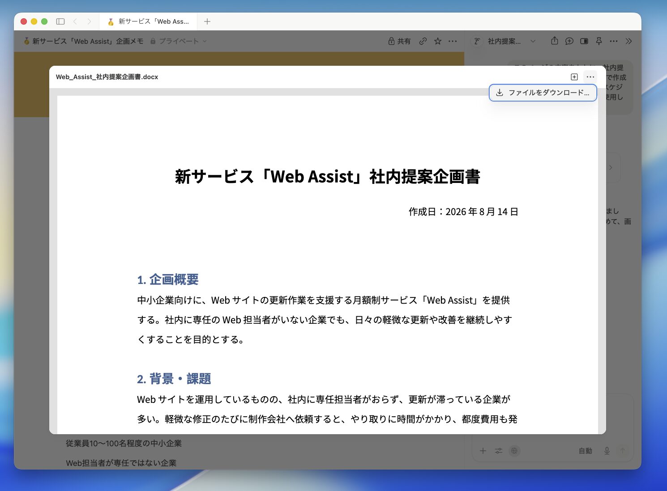This screenshot has width=667, height=491.
Task: Click the microphone icon in chat input
Action: point(607,451)
